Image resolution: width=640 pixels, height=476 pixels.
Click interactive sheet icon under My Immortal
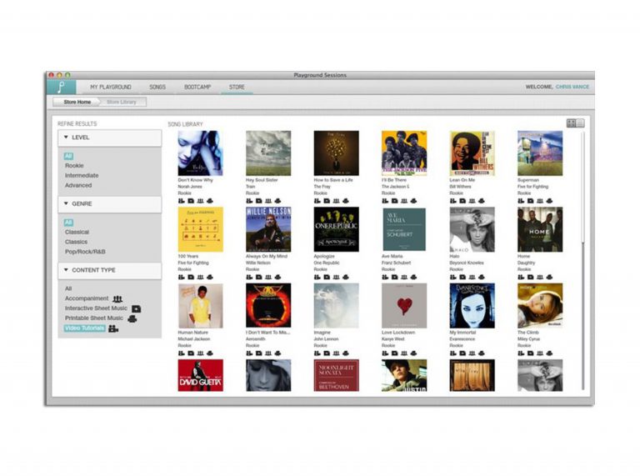pos(462,353)
